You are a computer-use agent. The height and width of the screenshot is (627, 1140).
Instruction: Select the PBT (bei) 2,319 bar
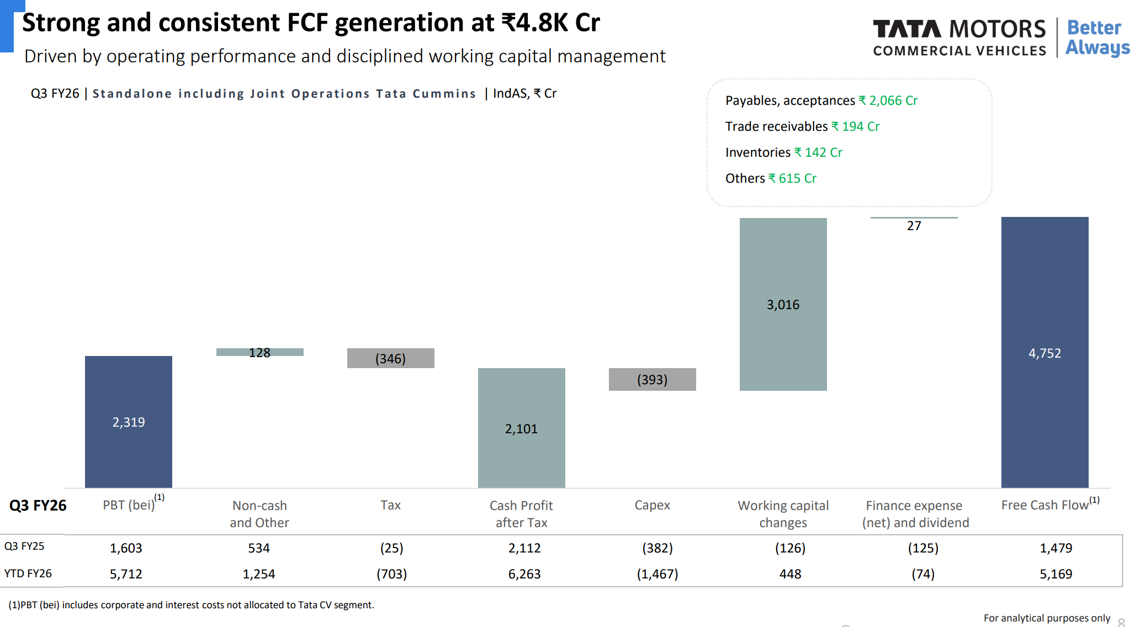[x=129, y=422]
